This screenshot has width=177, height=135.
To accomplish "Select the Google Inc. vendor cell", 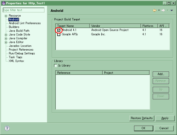I will tap(98, 34).
